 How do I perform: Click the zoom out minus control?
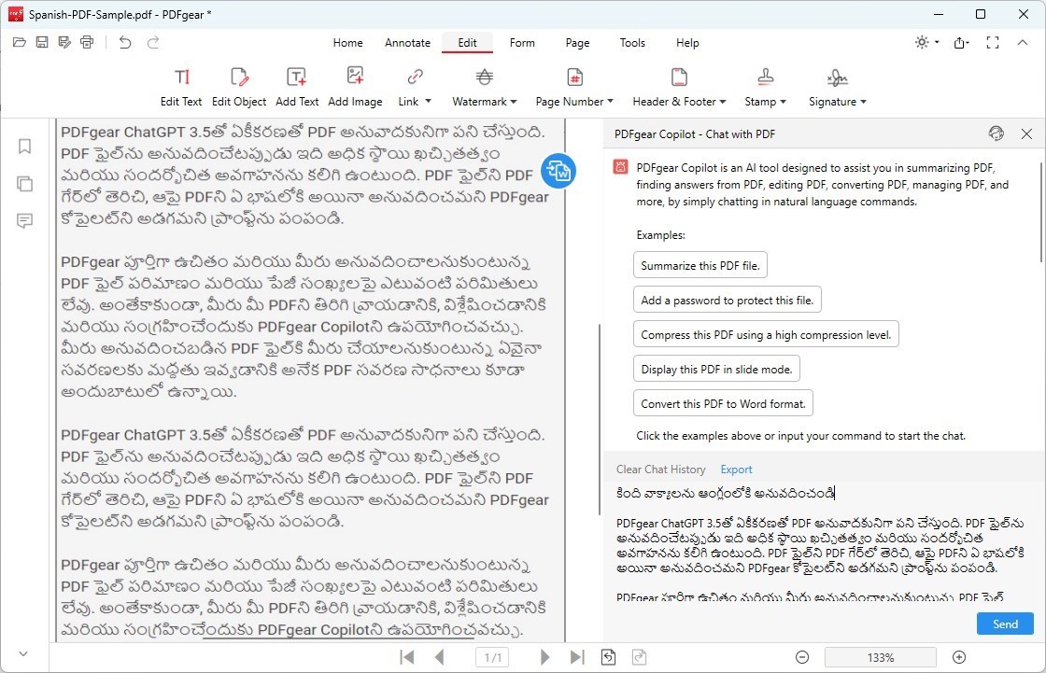click(x=802, y=657)
